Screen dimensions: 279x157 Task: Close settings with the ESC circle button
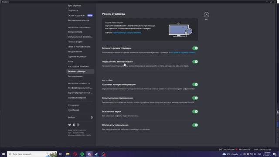pos(206,14)
